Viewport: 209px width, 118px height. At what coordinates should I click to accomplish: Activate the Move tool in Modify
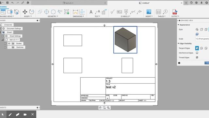click(25, 12)
